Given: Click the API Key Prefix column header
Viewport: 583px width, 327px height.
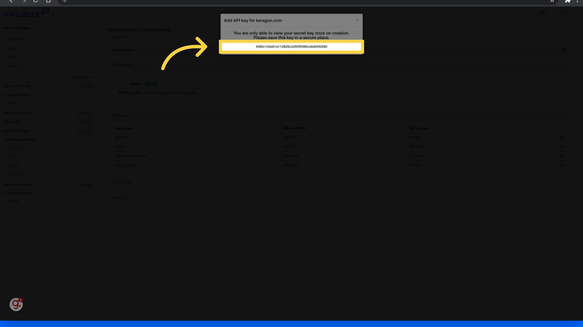Looking at the screenshot, I should pyautogui.click(x=295, y=128).
